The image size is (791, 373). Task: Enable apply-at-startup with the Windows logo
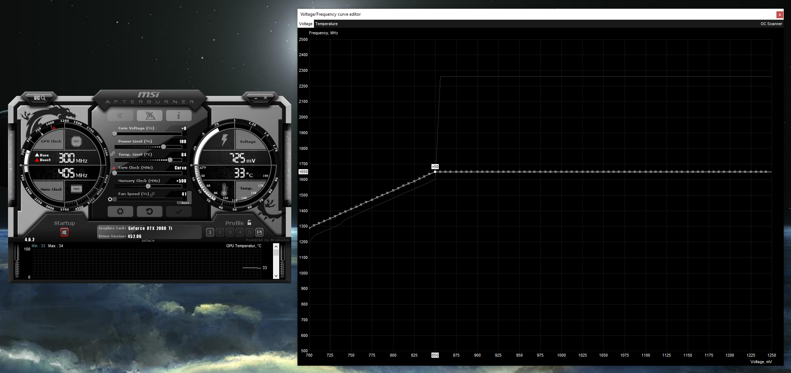64,232
